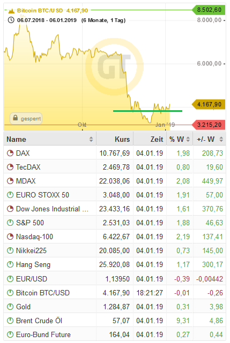
Task: Click the Zeit column header
Action: [157, 139]
